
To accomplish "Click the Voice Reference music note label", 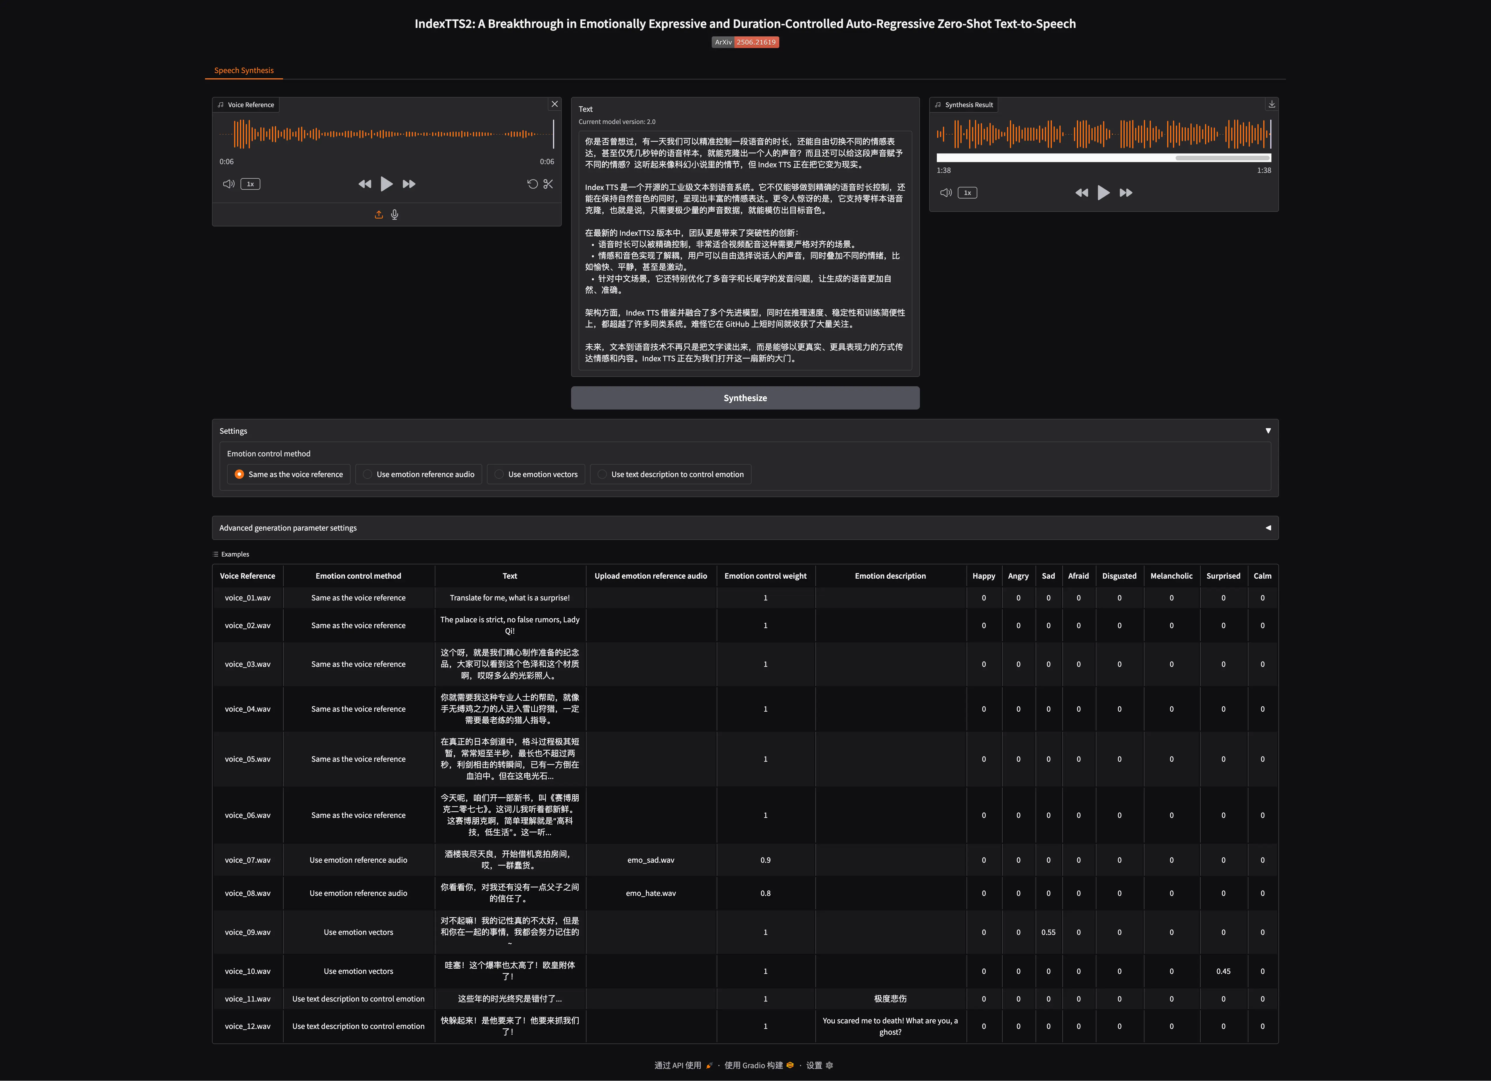I will click(x=246, y=104).
